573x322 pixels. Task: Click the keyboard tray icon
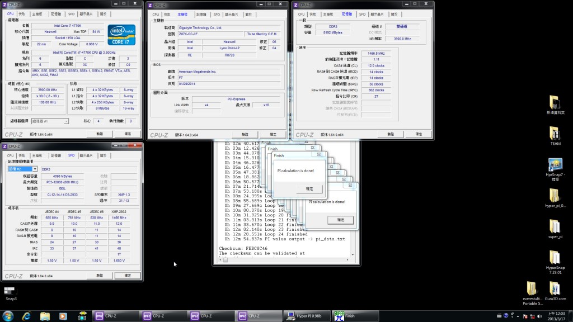click(x=499, y=316)
